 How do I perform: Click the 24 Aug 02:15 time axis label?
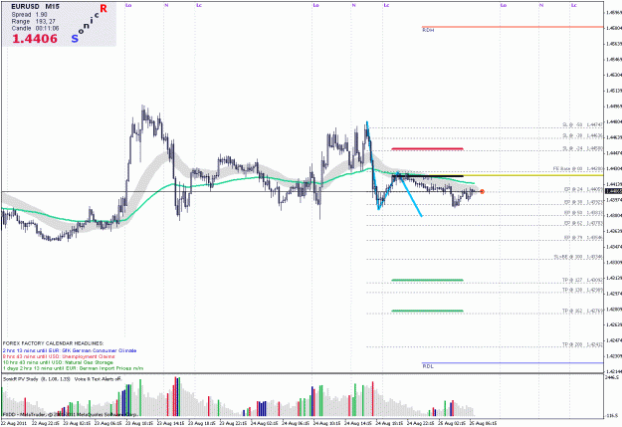pyautogui.click(x=265, y=423)
